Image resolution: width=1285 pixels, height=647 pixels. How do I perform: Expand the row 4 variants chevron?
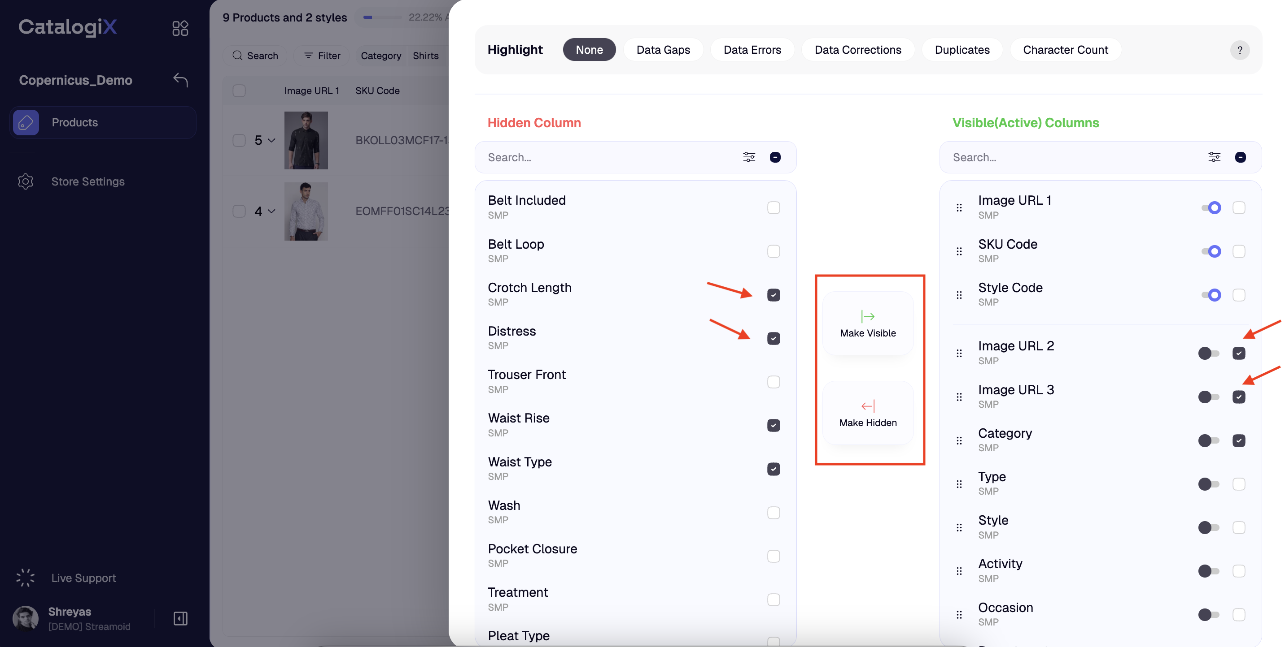pyautogui.click(x=271, y=211)
